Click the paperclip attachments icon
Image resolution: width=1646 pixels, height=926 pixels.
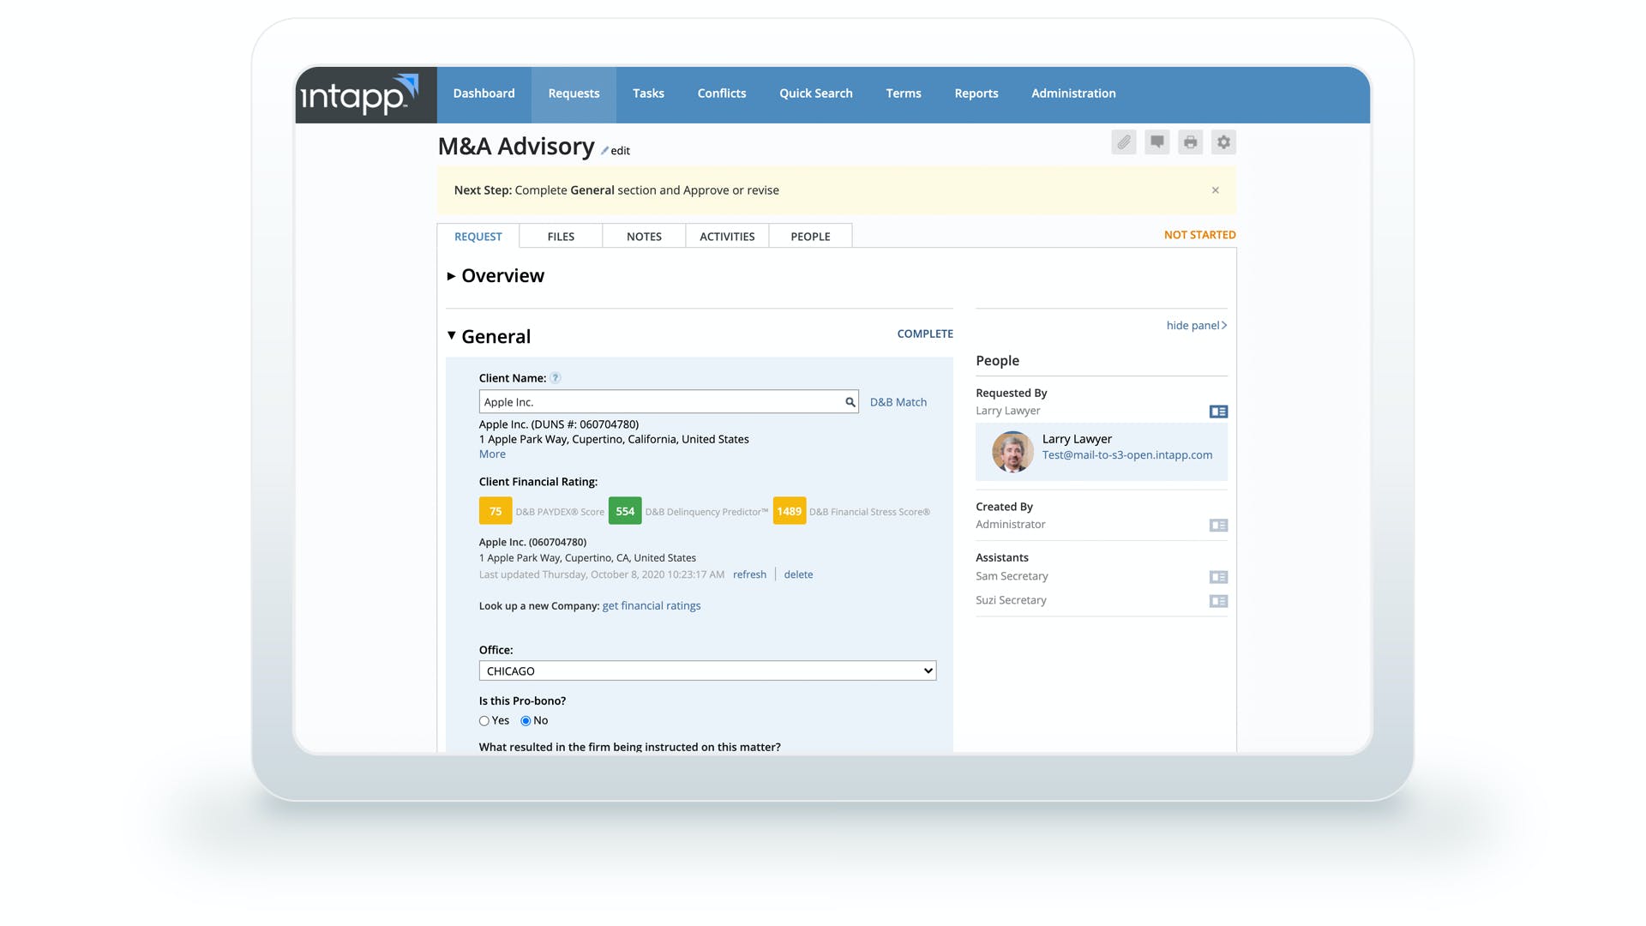pyautogui.click(x=1123, y=142)
